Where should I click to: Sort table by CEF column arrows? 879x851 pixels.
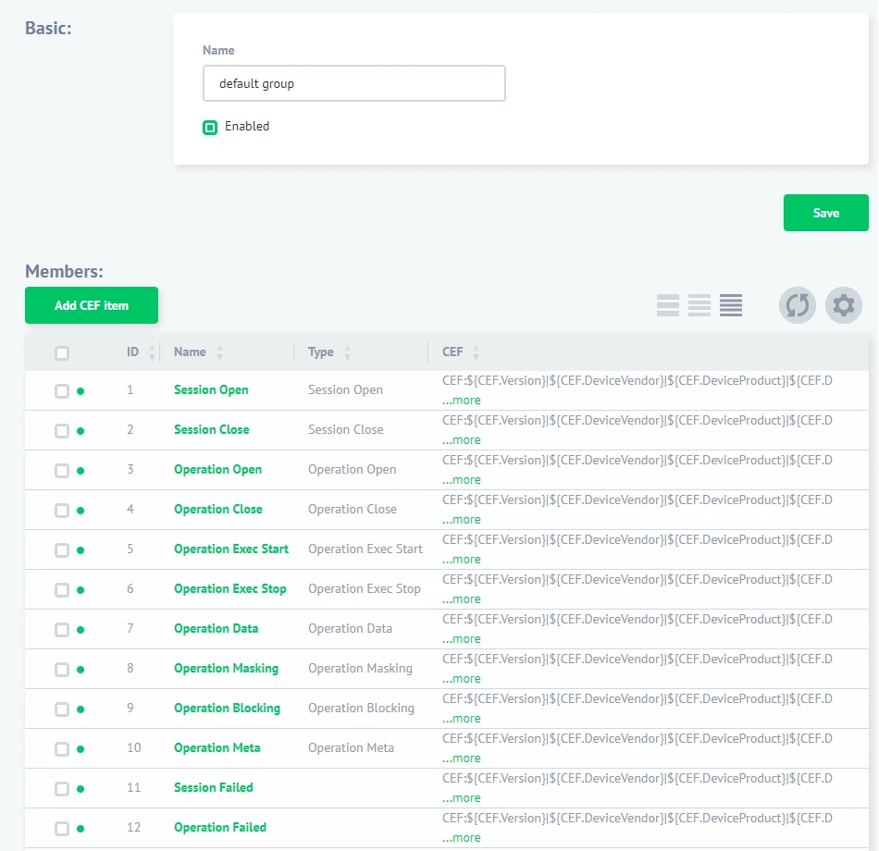click(x=476, y=352)
